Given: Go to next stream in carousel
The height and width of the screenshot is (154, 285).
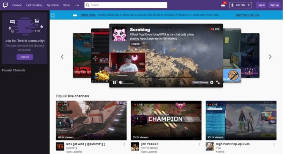Looking at the screenshot, I should [x=270, y=57].
